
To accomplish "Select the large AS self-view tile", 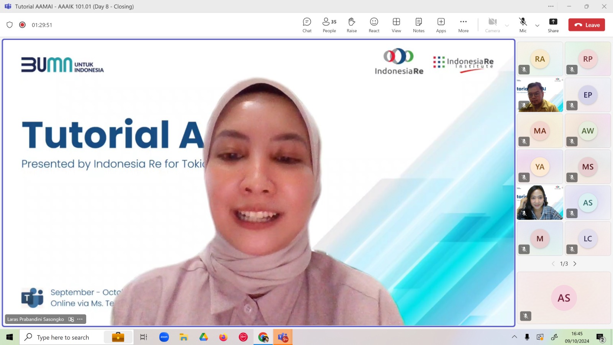I will tap(564, 298).
